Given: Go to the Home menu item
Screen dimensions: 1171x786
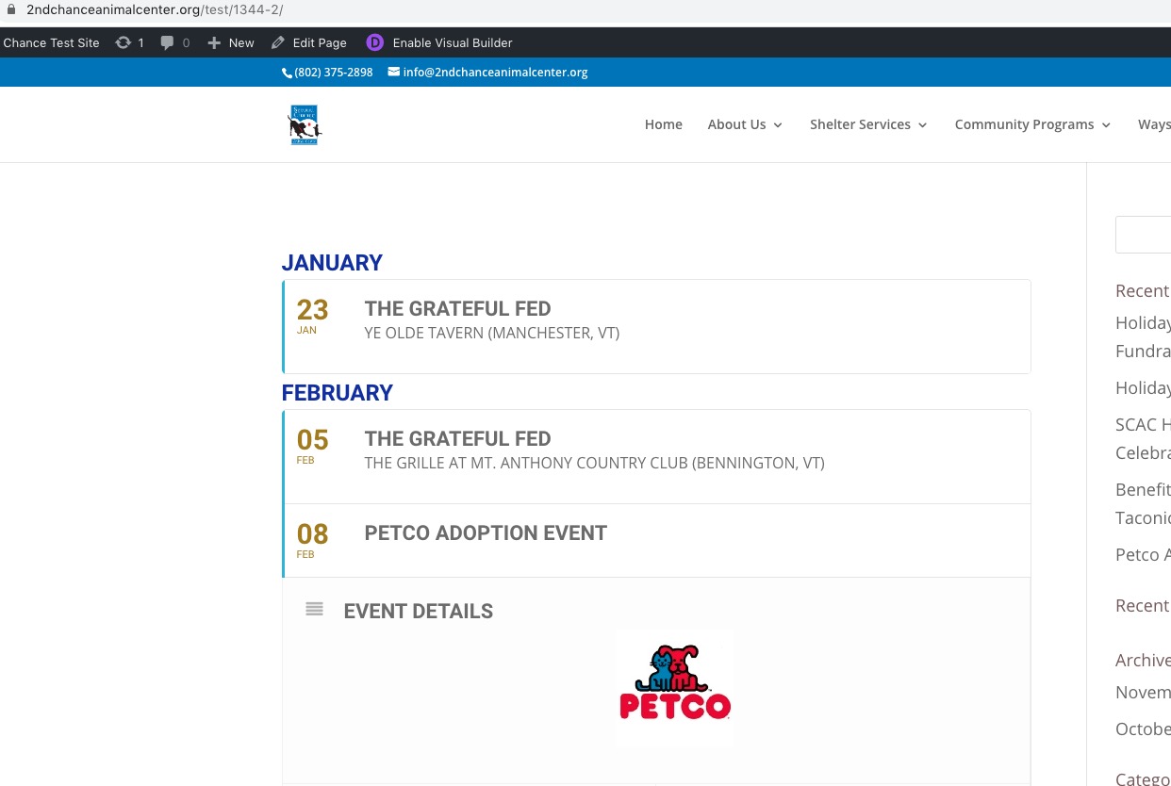Looking at the screenshot, I should pyautogui.click(x=663, y=124).
